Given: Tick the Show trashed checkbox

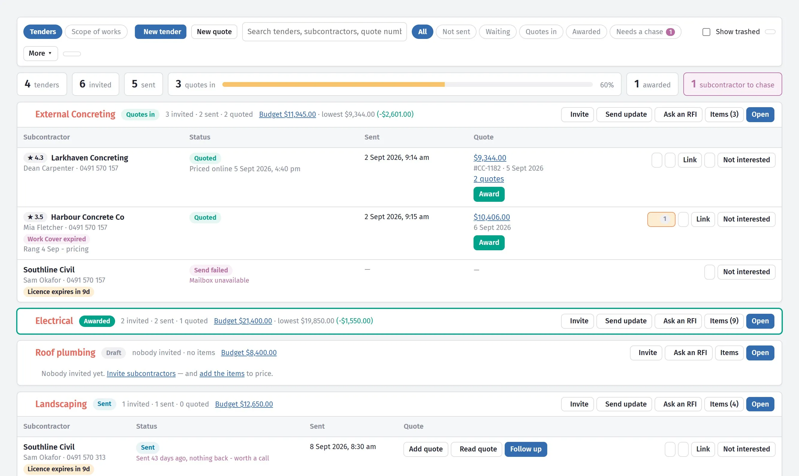Looking at the screenshot, I should point(706,32).
